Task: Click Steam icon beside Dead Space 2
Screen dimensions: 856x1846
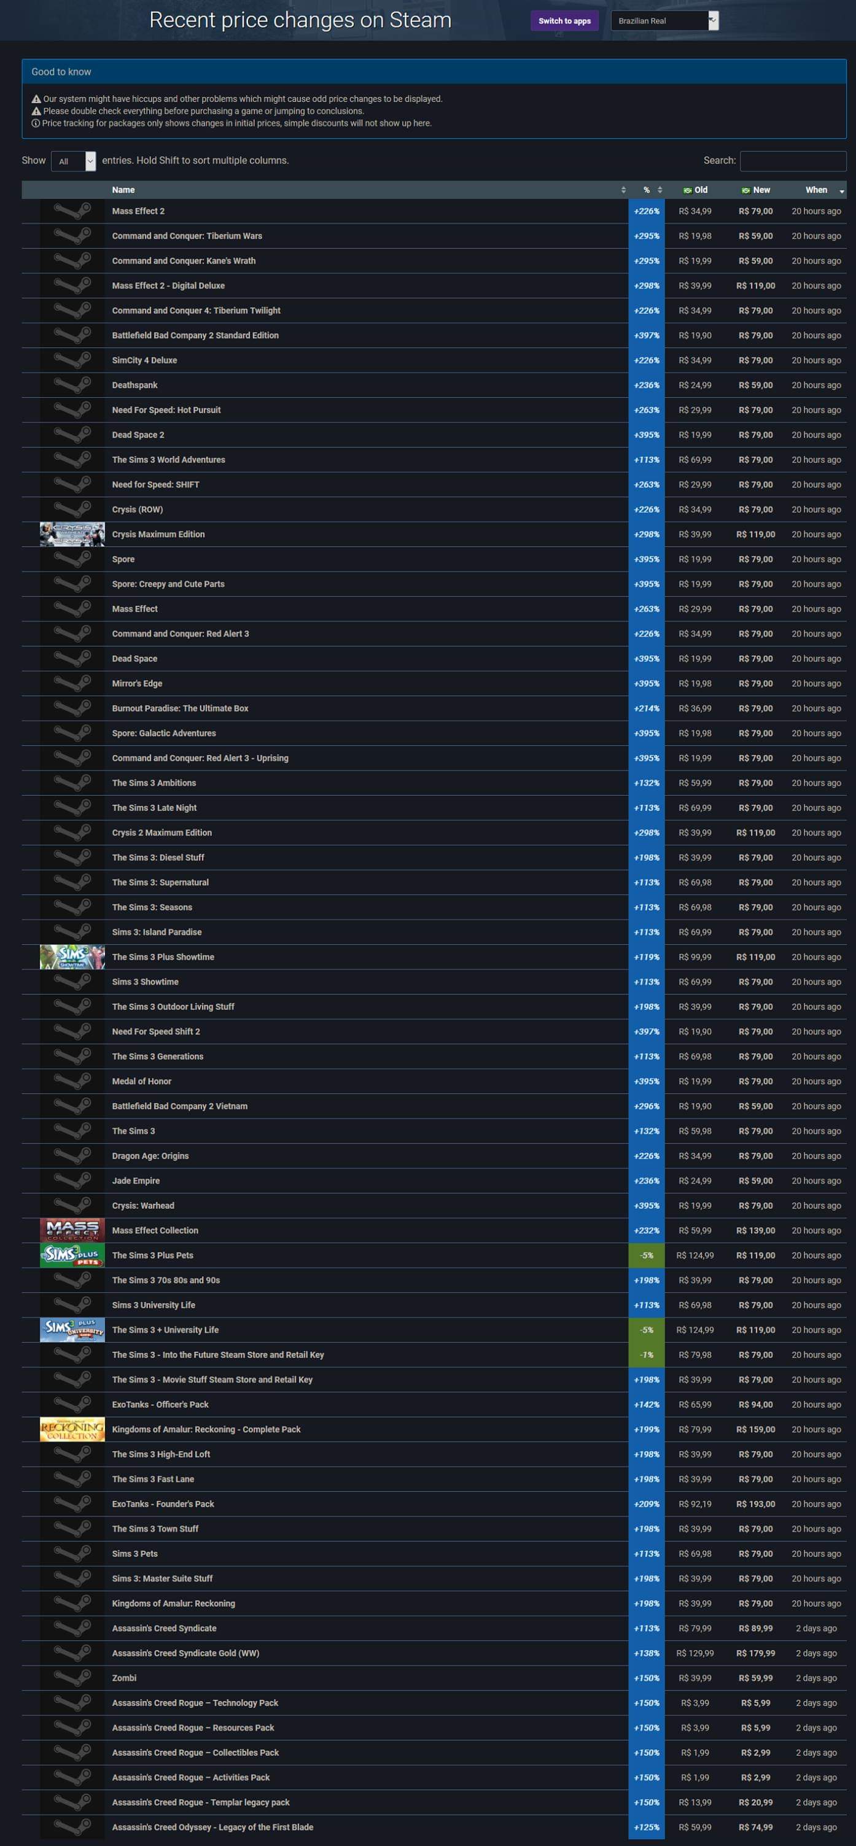Action: [72, 435]
